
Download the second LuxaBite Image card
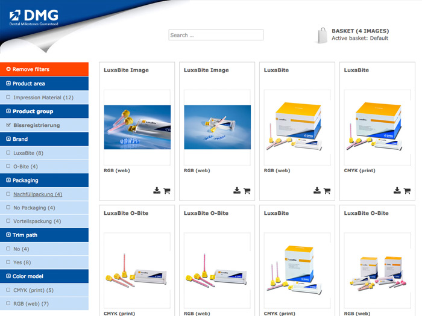(237, 191)
